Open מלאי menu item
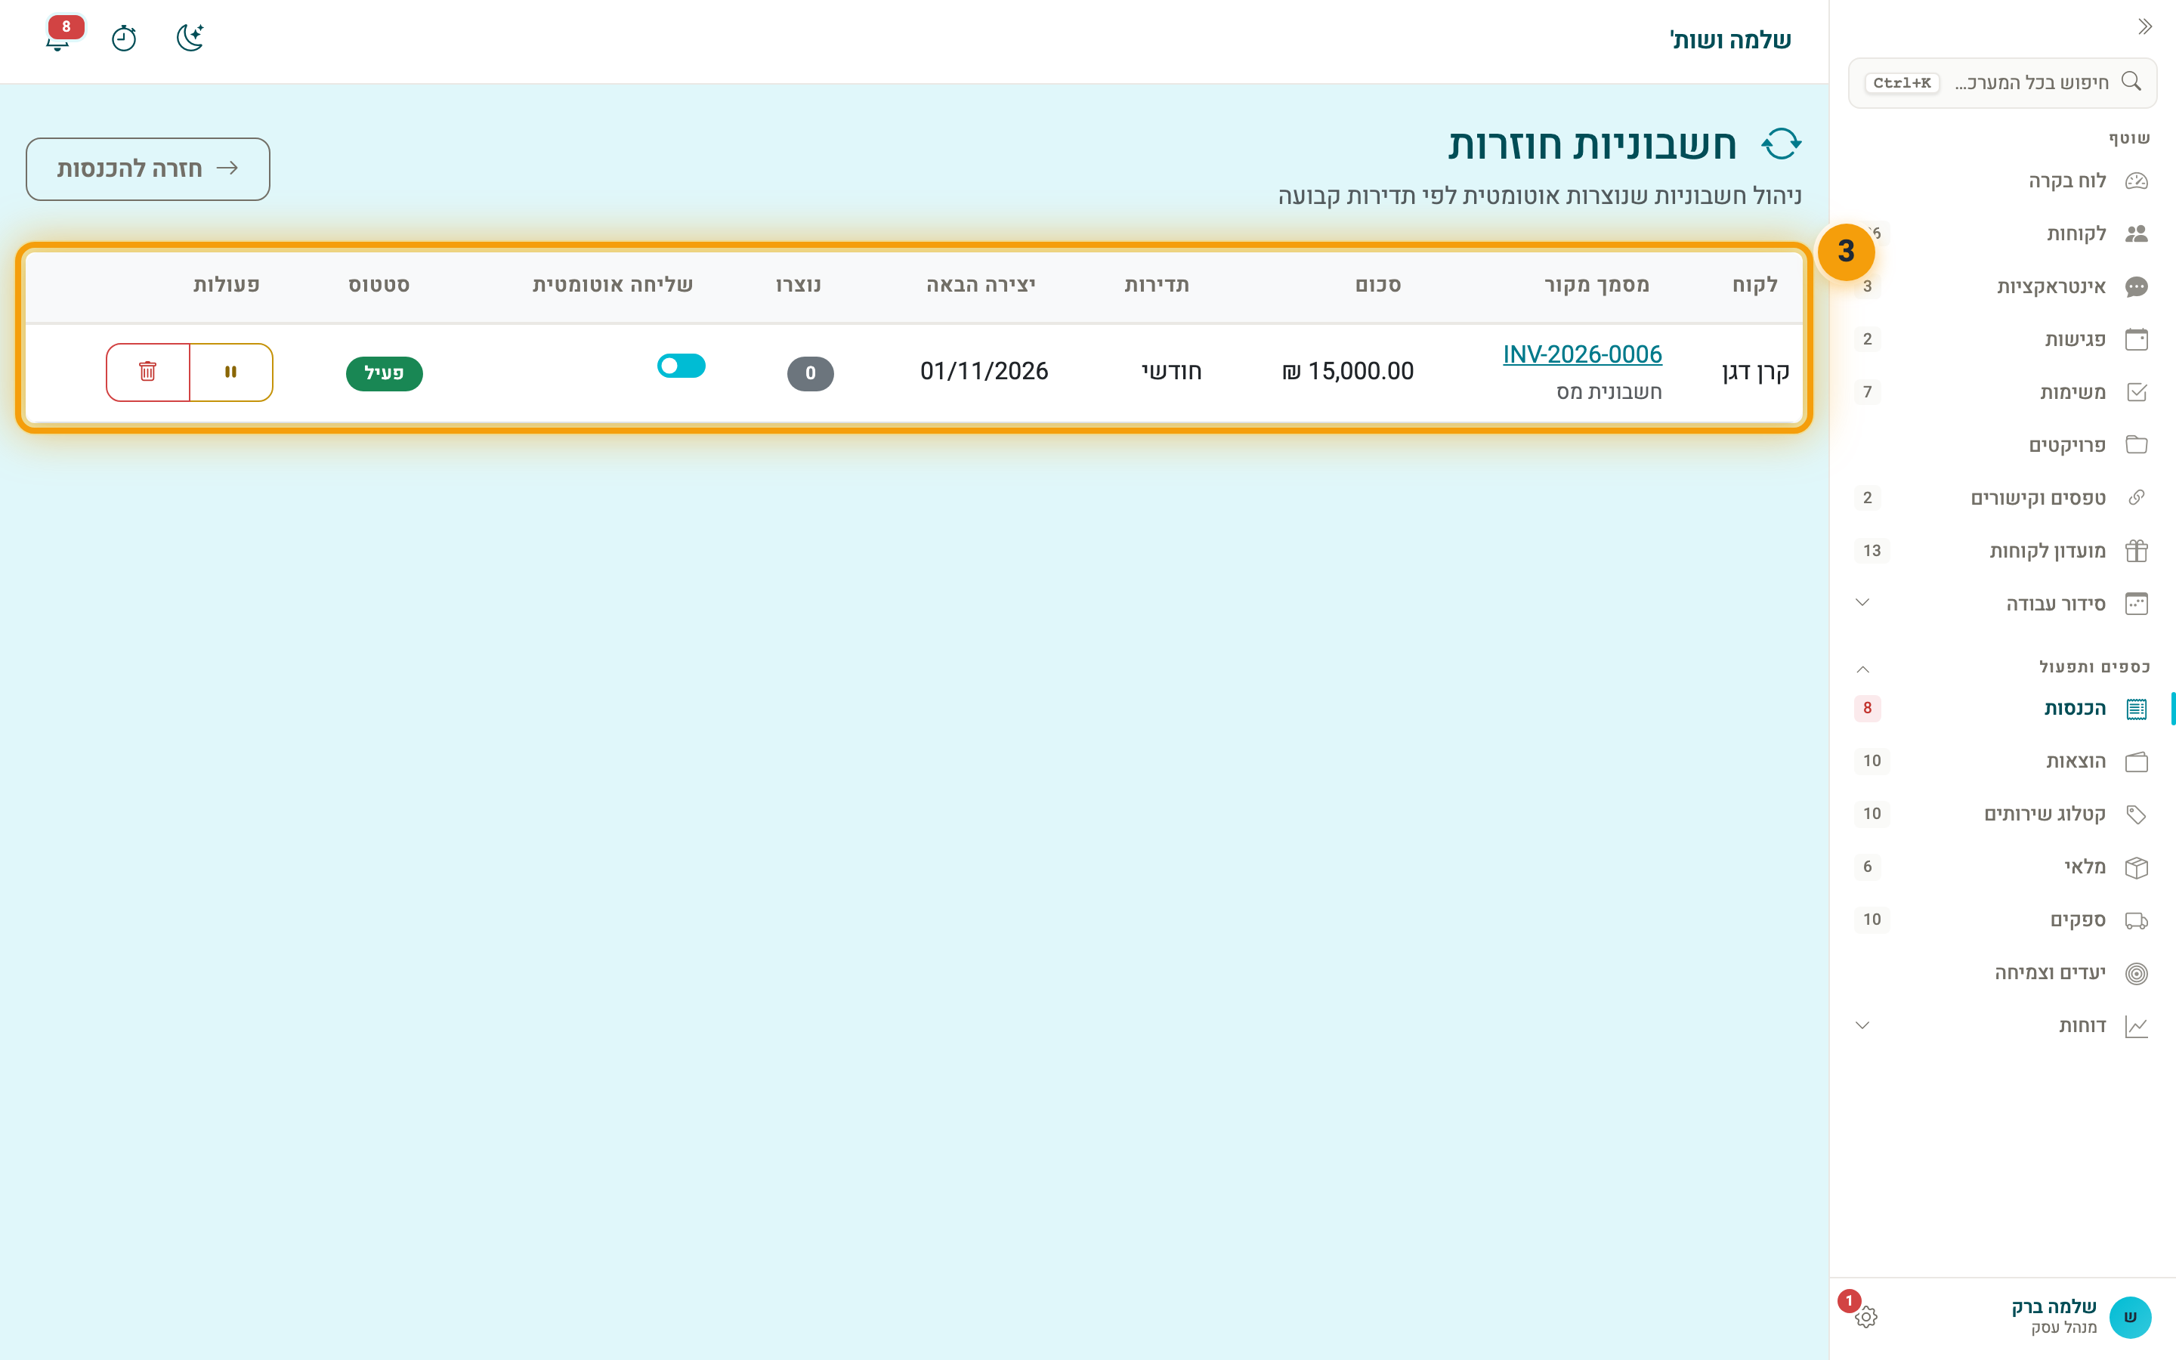The image size is (2176, 1360). coord(2002,867)
